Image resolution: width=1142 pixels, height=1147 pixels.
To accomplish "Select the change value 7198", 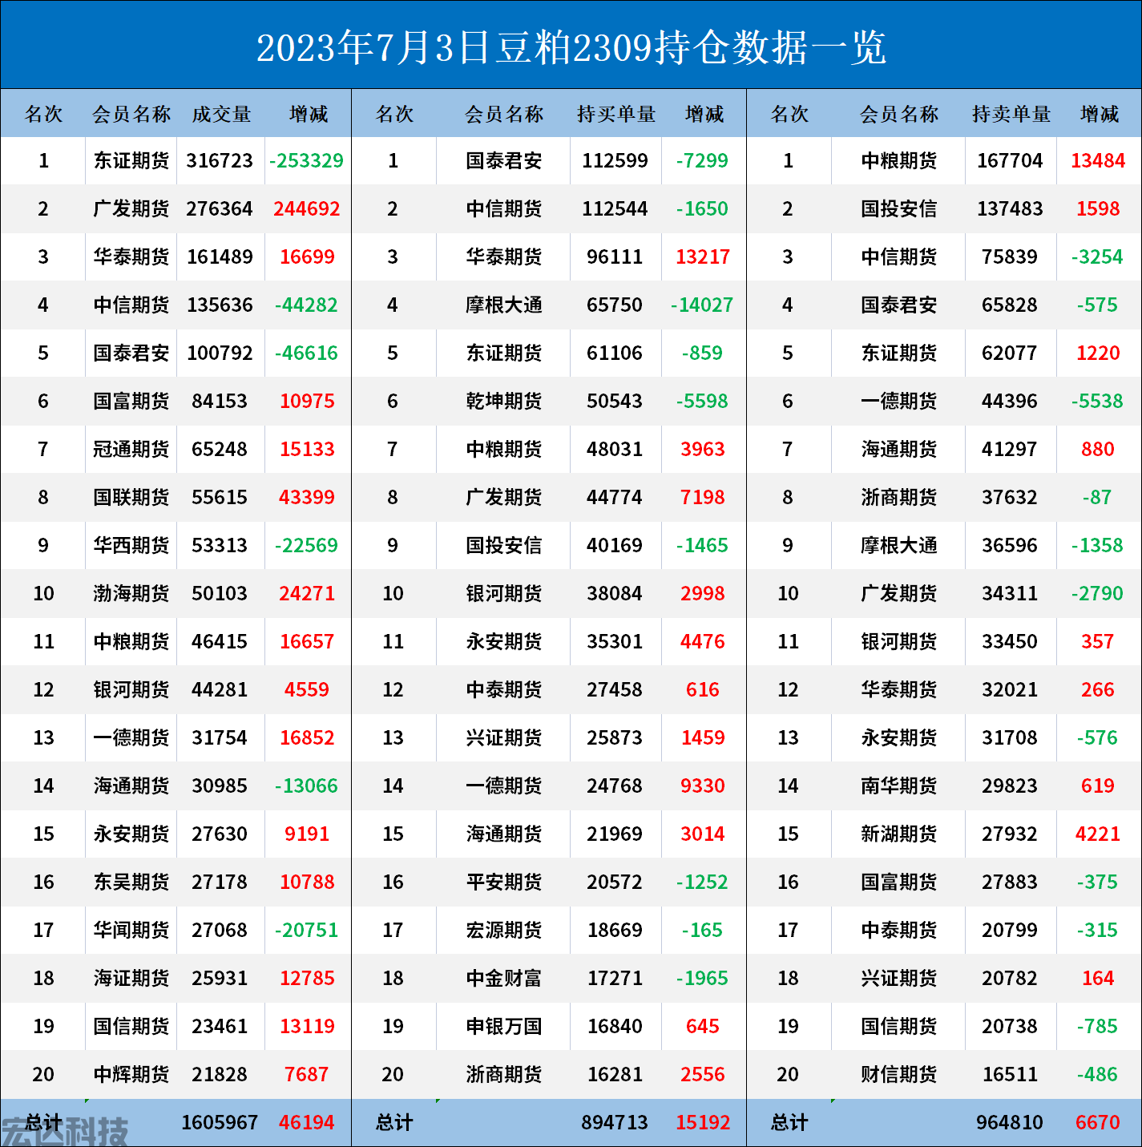I will 703,497.
